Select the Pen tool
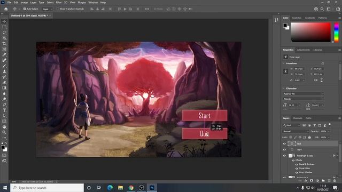Screen dimensions: 342x192 pyautogui.click(x=4, y=105)
